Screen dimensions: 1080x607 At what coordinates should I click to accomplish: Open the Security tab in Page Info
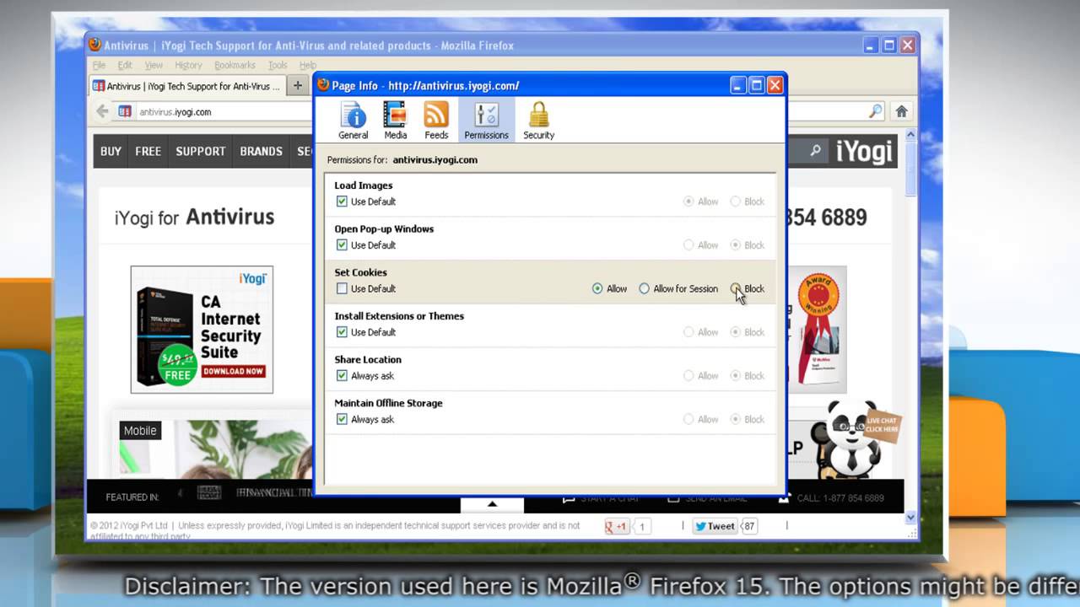538,120
